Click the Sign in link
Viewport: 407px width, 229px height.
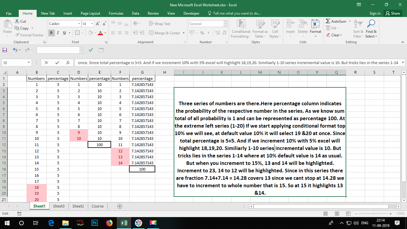click(x=375, y=13)
